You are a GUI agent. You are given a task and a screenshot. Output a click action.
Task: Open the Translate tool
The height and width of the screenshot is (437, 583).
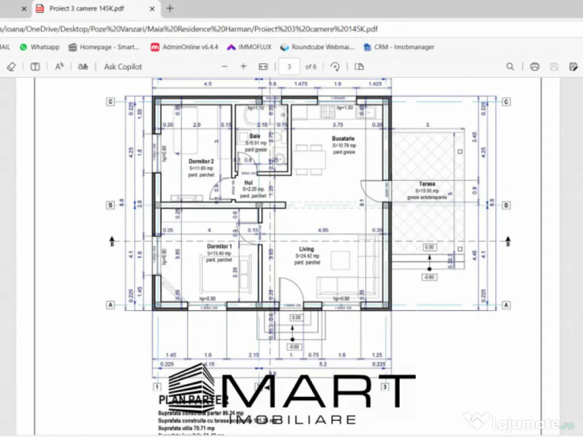83,67
